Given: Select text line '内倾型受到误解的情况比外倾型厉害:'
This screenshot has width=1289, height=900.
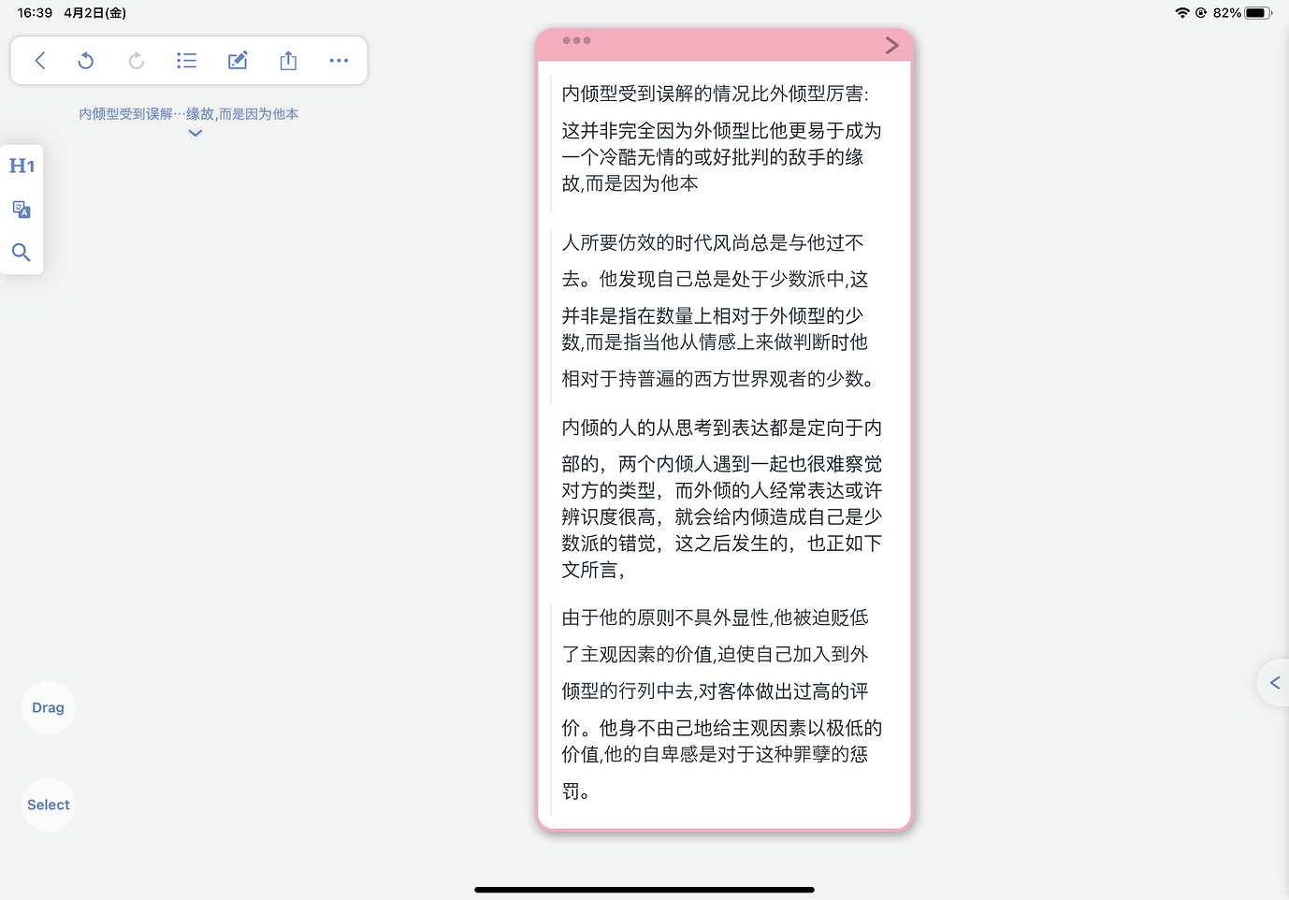Looking at the screenshot, I should pos(716,94).
